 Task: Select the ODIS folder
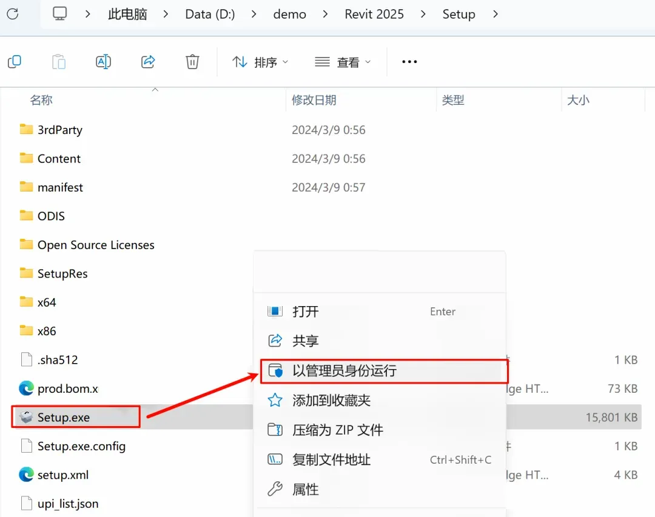[51, 216]
